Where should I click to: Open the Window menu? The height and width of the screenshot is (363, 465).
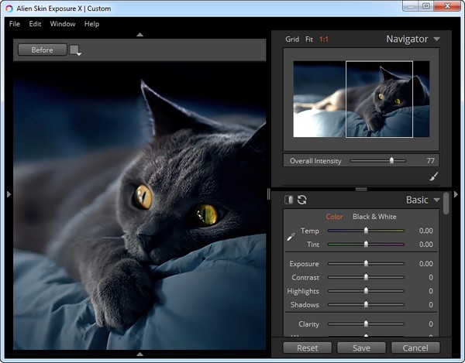[63, 24]
